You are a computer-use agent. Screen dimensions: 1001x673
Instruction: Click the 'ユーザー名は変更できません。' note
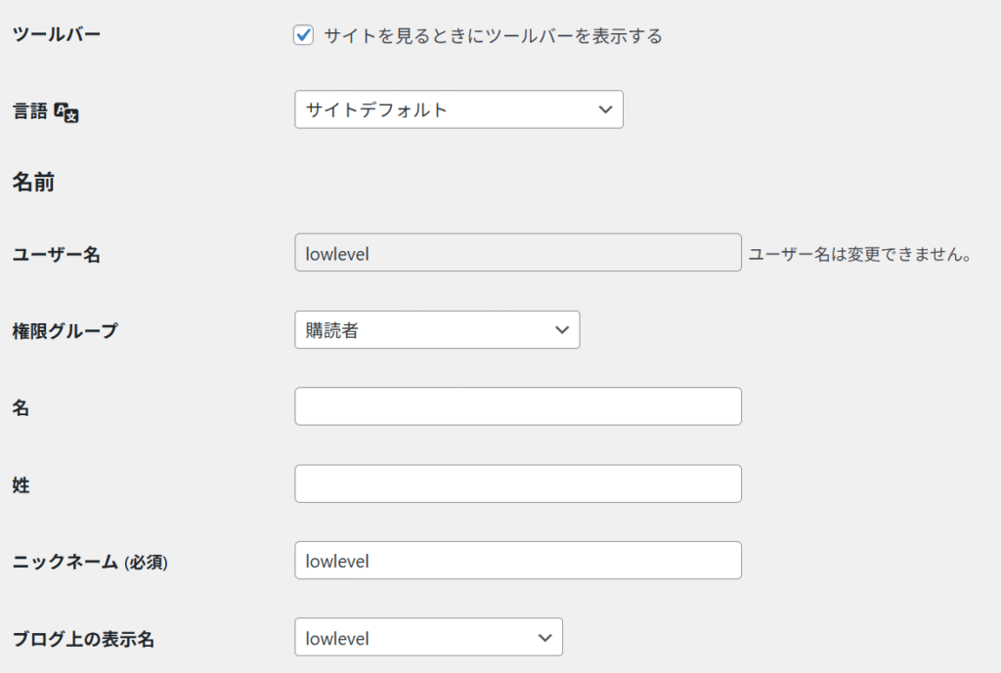click(x=859, y=255)
